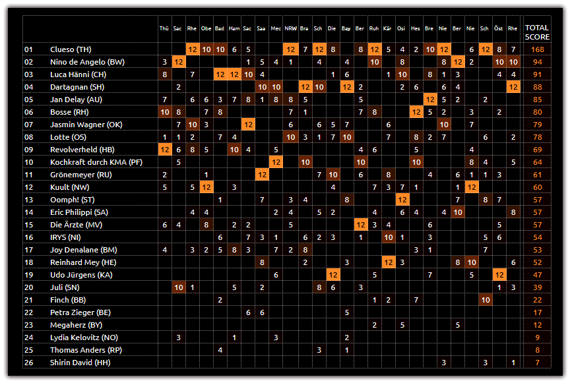Viewport: 570px width, 383px height.
Task: Select the Osi column header
Action: tap(401, 28)
